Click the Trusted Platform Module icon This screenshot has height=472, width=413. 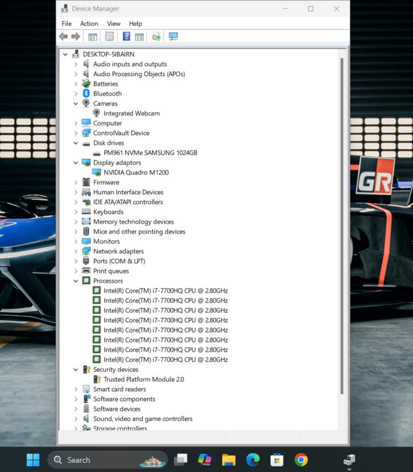pyautogui.click(x=97, y=379)
